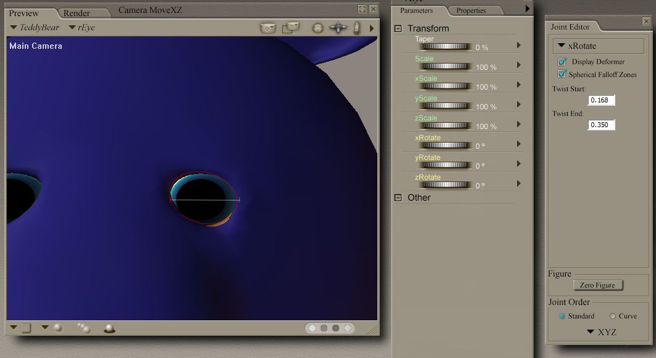Open the Properties tab
Image resolution: width=656 pixels, height=358 pixels.
click(x=471, y=10)
